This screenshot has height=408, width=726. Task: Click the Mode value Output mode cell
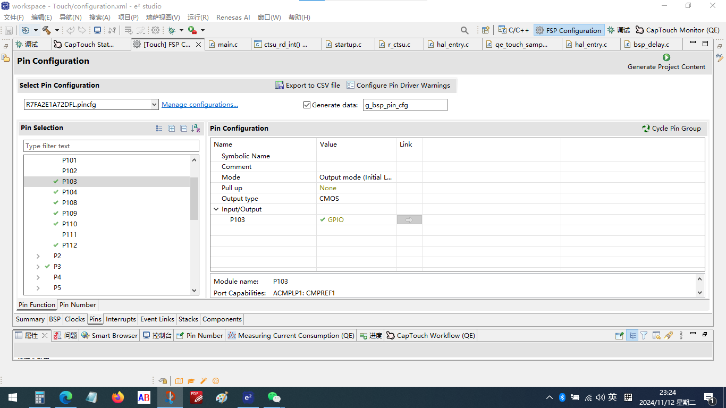356,177
